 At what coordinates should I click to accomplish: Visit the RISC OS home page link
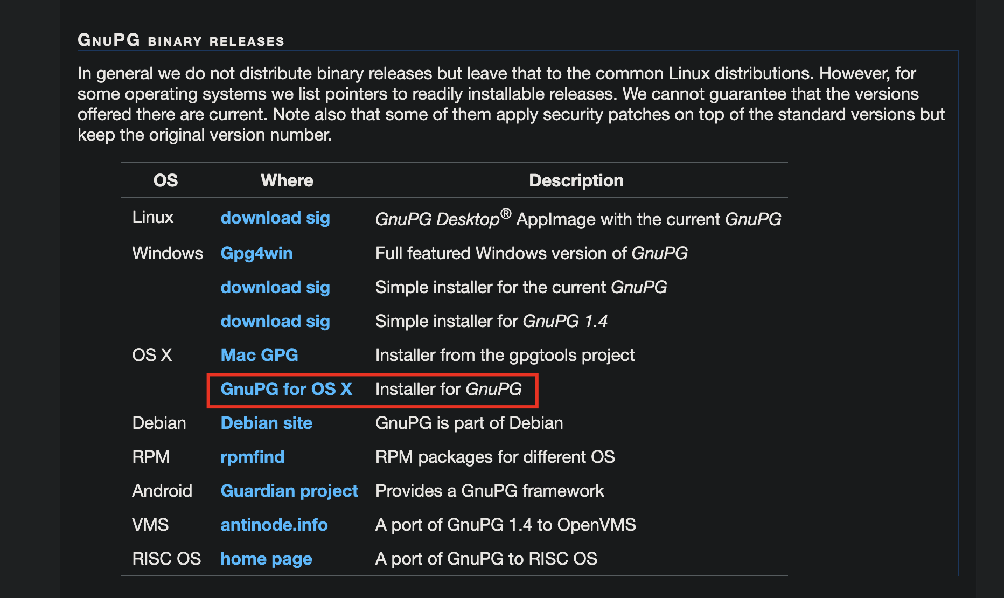(x=266, y=559)
